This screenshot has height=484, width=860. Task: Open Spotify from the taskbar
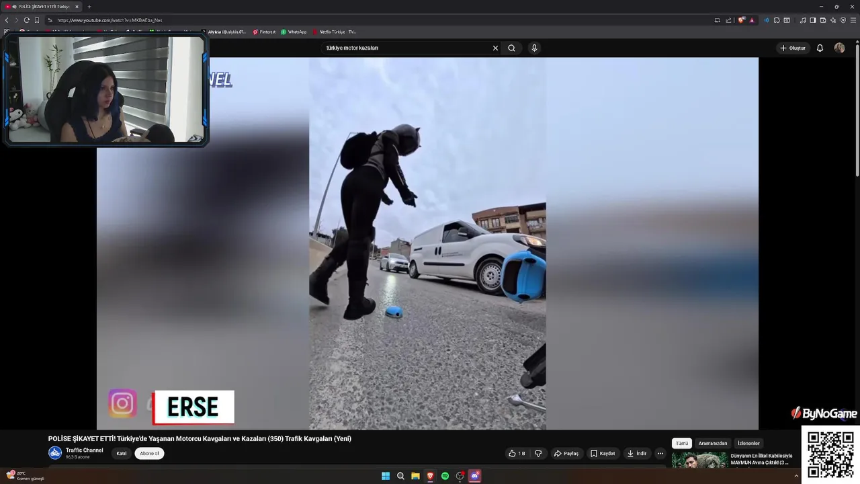pos(445,476)
